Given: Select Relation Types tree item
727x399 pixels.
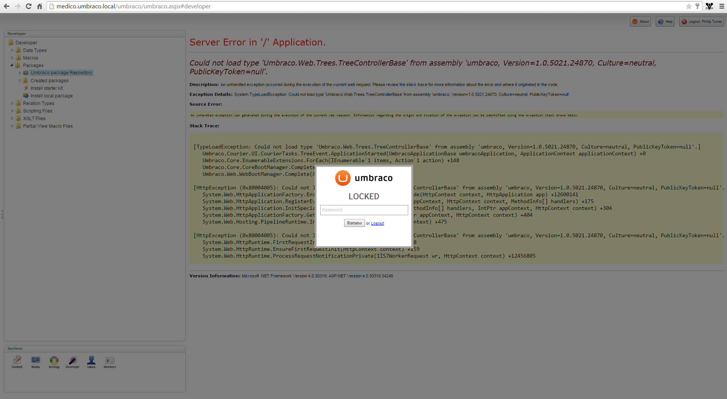Looking at the screenshot, I should [39, 103].
